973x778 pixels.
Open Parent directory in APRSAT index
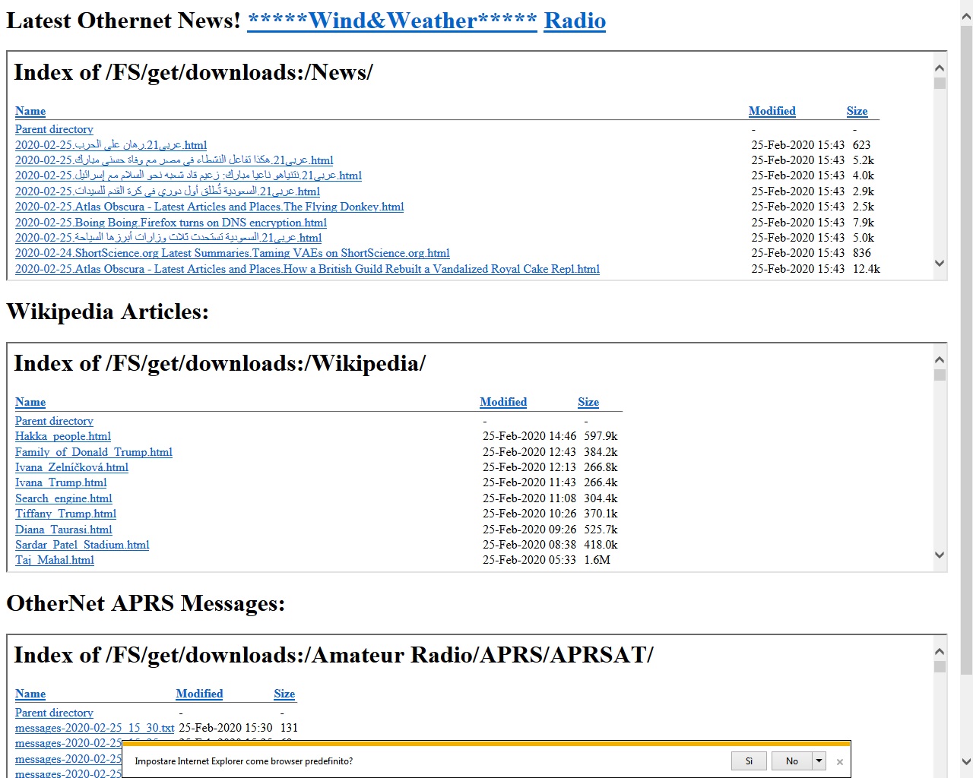pos(54,713)
